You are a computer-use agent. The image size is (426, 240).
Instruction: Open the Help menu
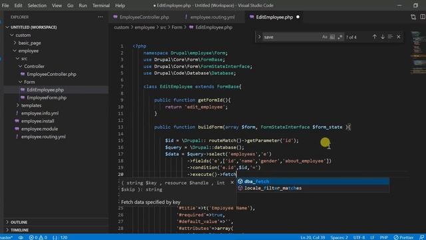coord(120,5)
